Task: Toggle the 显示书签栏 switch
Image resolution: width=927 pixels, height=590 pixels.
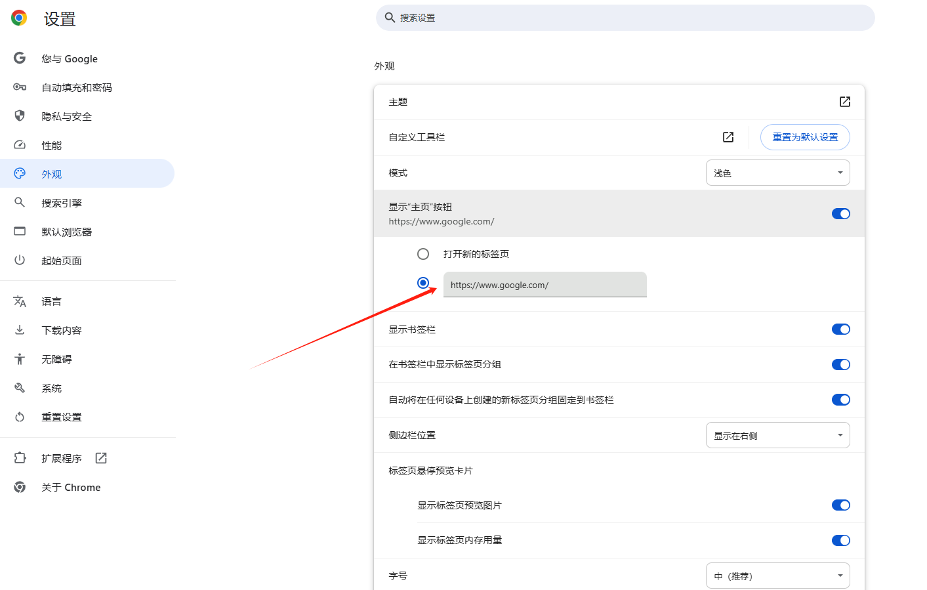Action: (841, 329)
